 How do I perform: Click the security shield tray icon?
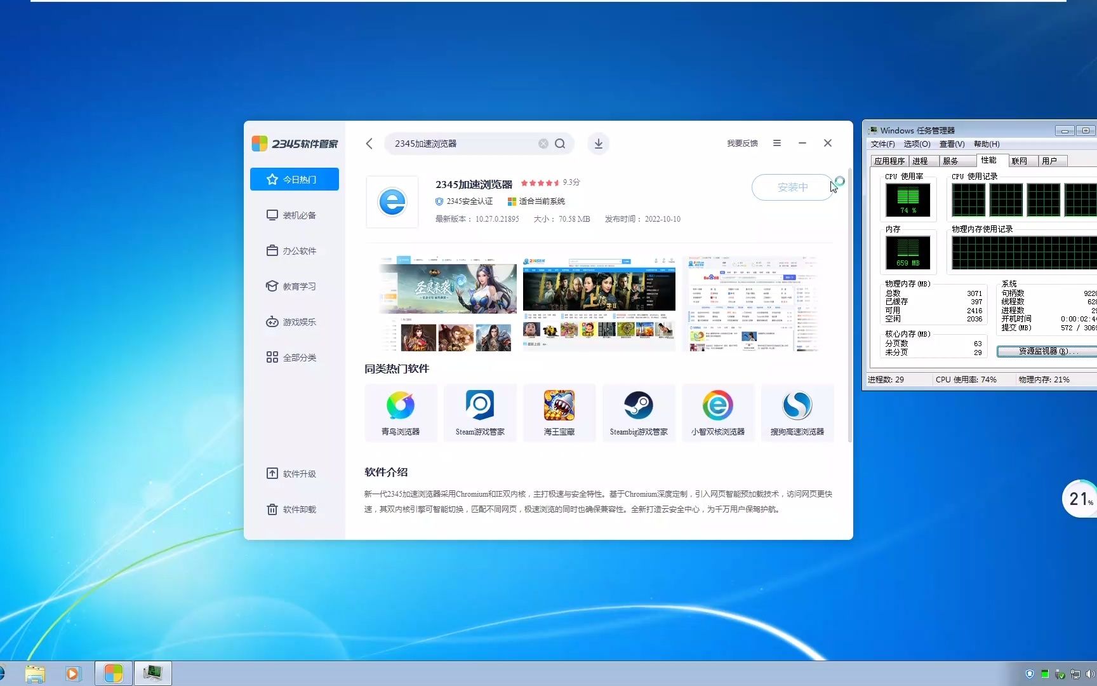coord(1030,674)
